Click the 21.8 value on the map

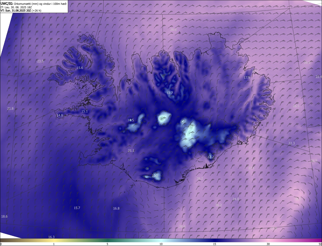coord(10,109)
